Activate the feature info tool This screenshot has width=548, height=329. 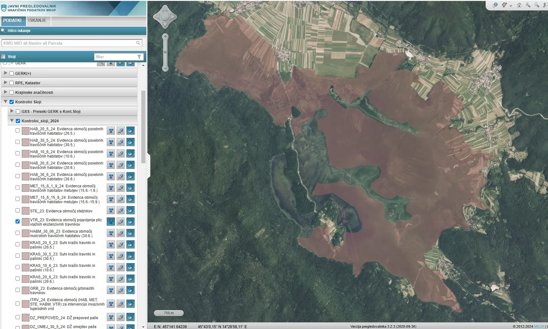tap(495, 5)
